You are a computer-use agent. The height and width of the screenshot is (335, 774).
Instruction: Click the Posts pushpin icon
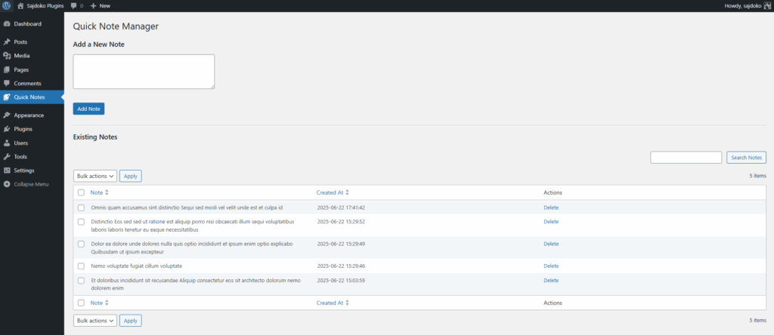[7, 41]
